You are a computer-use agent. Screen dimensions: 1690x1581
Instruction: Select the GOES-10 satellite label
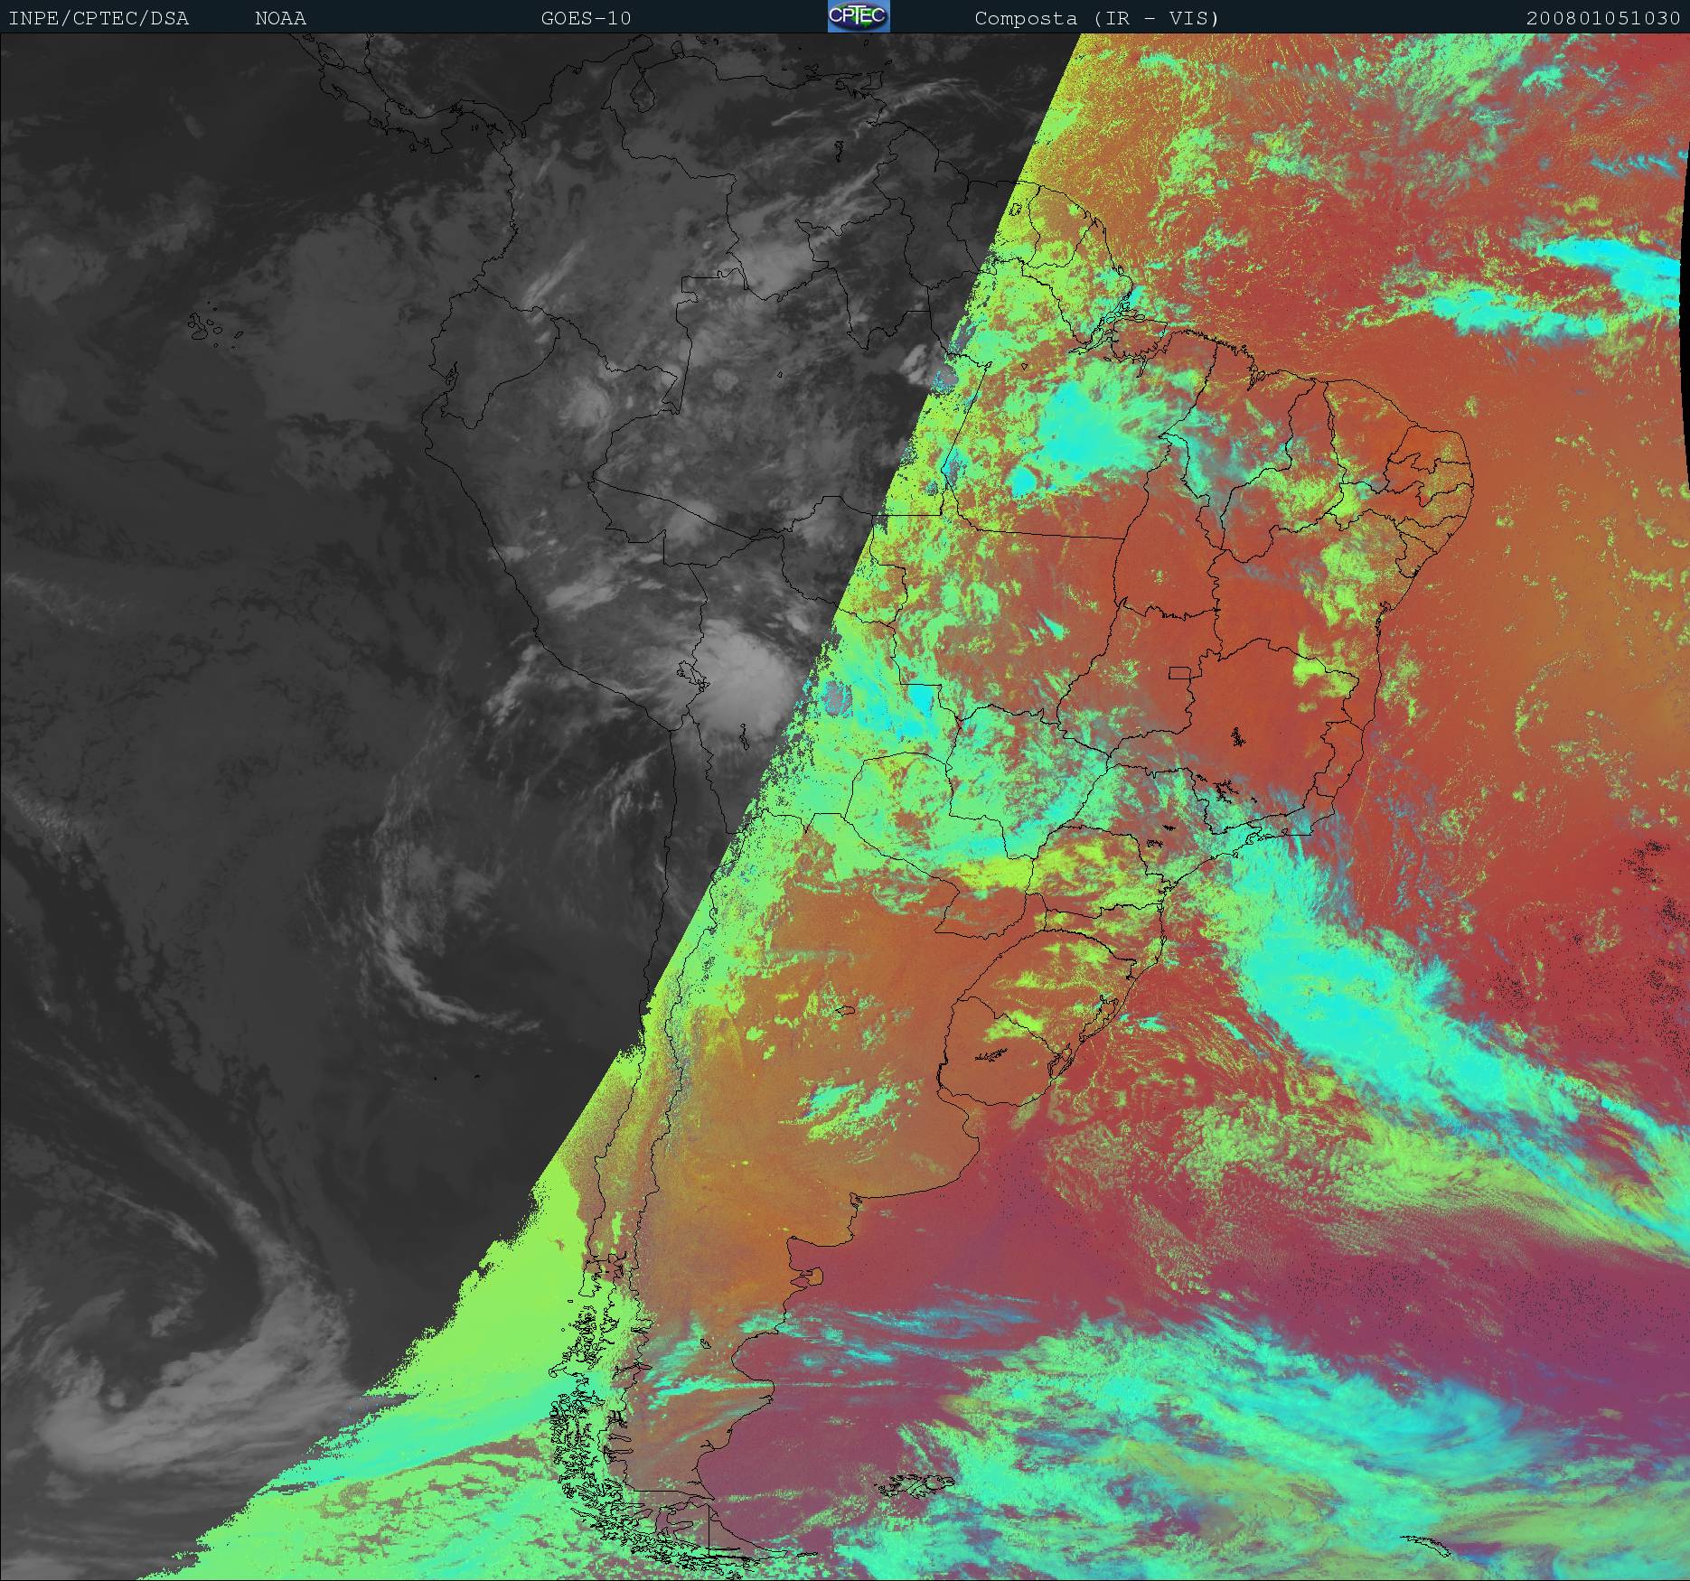point(586,18)
